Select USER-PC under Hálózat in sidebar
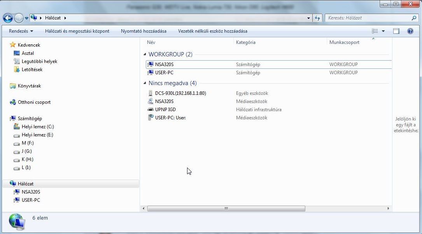This screenshot has height=234, width=422. pyautogui.click(x=31, y=200)
